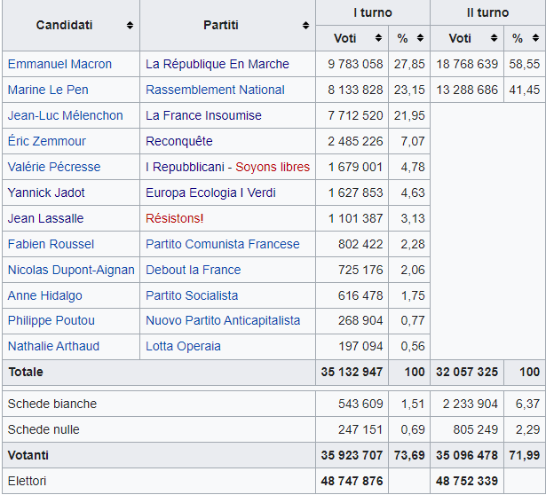Sort table by Candidati column arrows
Screen dimensions: 546x495
click(131, 26)
